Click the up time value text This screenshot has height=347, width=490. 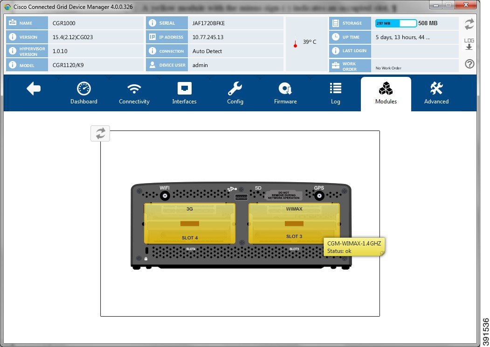point(402,37)
